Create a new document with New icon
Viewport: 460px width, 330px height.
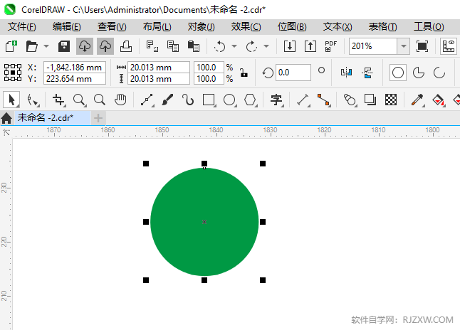[x=11, y=46]
